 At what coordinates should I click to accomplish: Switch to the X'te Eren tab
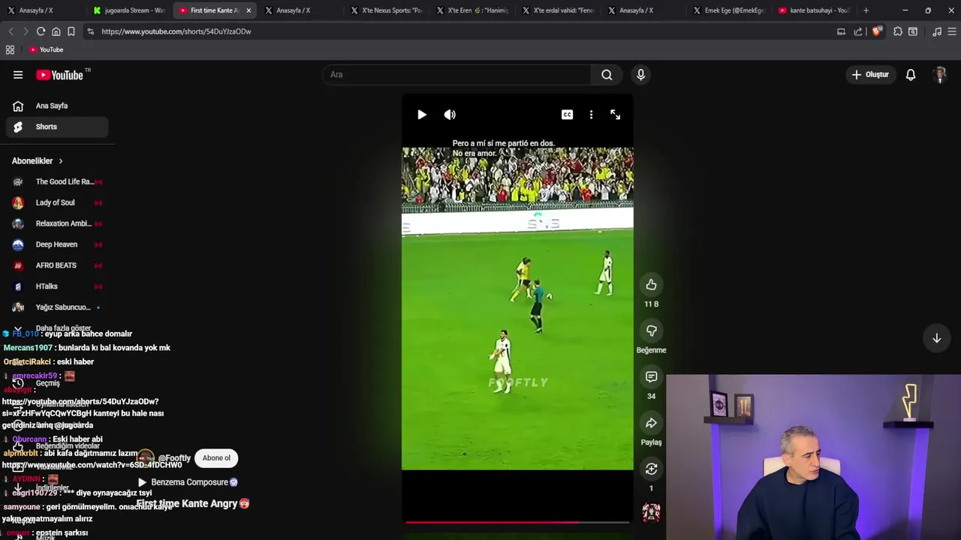[x=473, y=10]
